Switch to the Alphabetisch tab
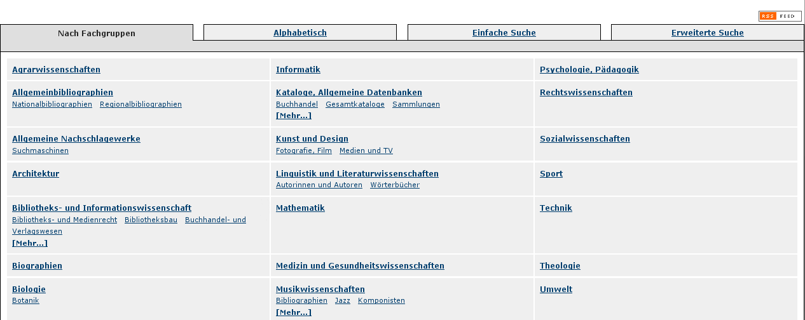Image resolution: width=805 pixels, height=320 pixels. [300, 33]
